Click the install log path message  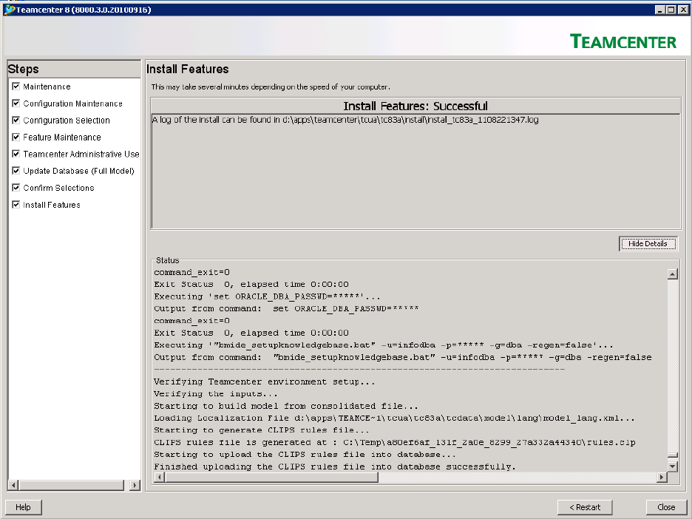click(345, 120)
